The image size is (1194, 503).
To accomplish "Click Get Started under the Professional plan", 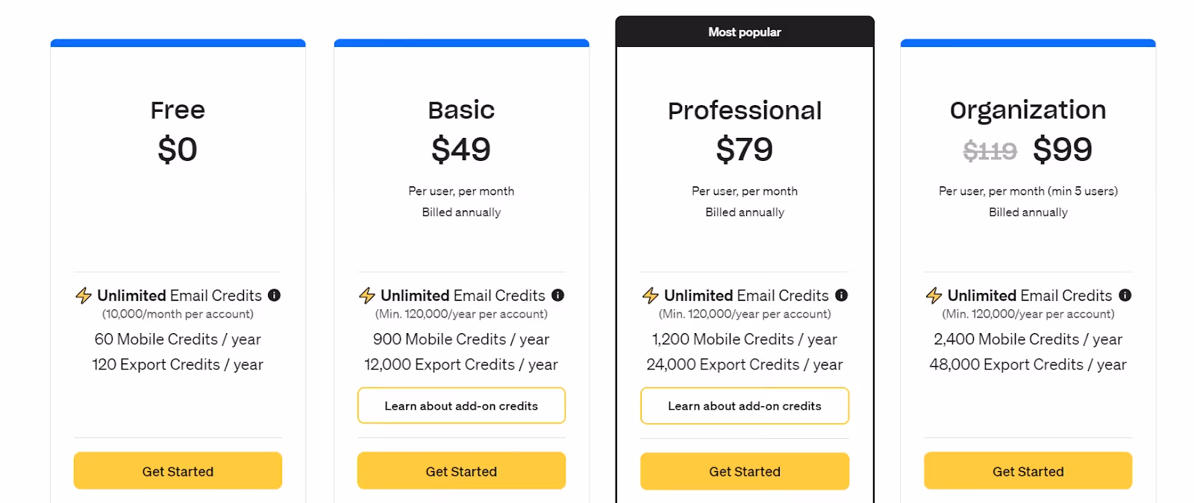I will click(744, 470).
